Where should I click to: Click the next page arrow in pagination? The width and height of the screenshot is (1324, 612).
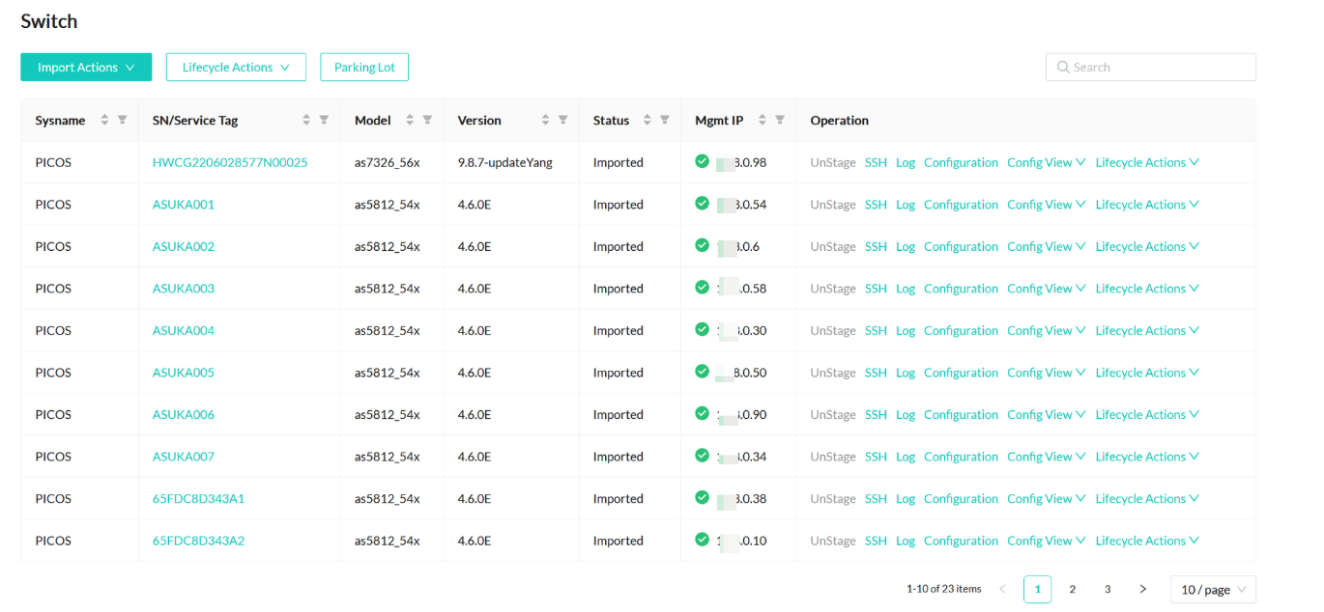tap(1143, 589)
